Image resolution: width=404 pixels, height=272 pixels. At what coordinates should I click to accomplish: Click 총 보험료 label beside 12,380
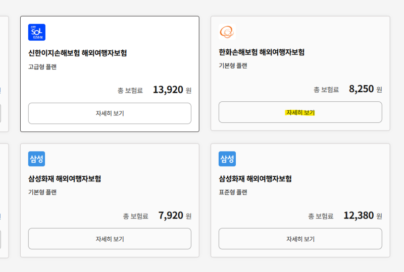(x=321, y=216)
